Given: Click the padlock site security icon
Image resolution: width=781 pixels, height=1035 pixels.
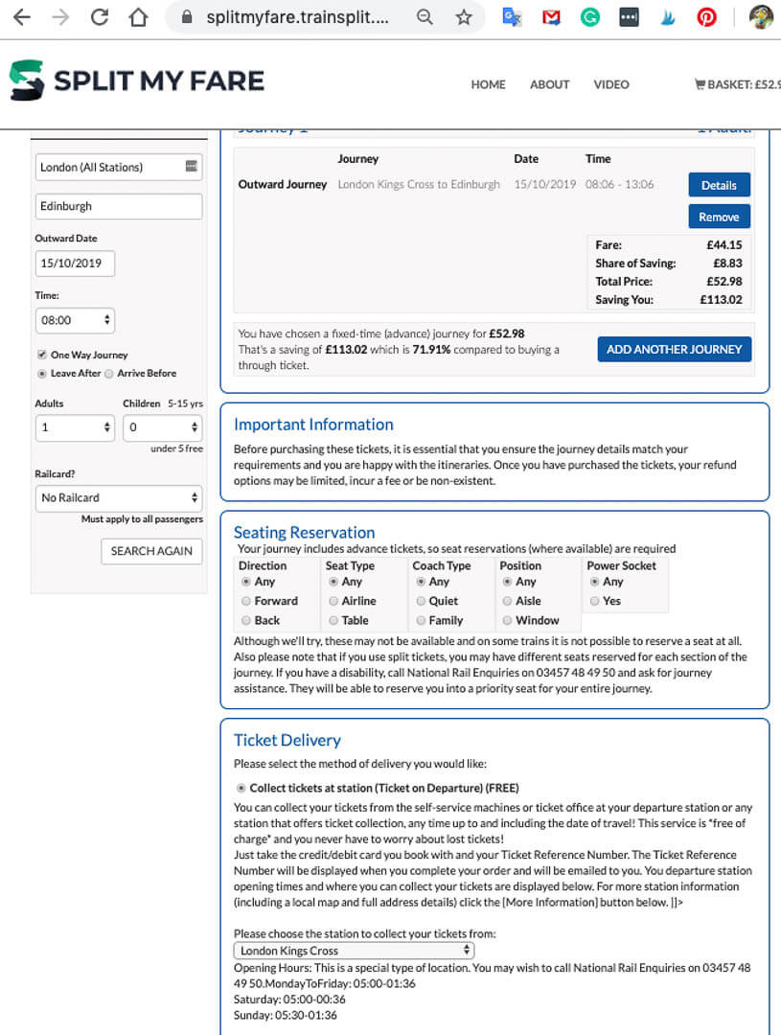Looking at the screenshot, I should [x=187, y=17].
